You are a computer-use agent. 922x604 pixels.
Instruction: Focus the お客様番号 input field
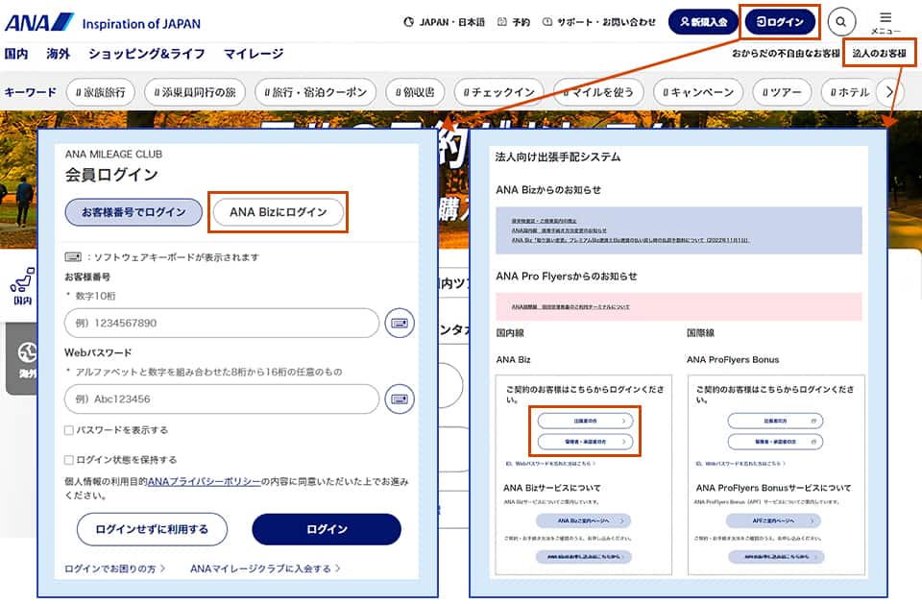pyautogui.click(x=222, y=324)
